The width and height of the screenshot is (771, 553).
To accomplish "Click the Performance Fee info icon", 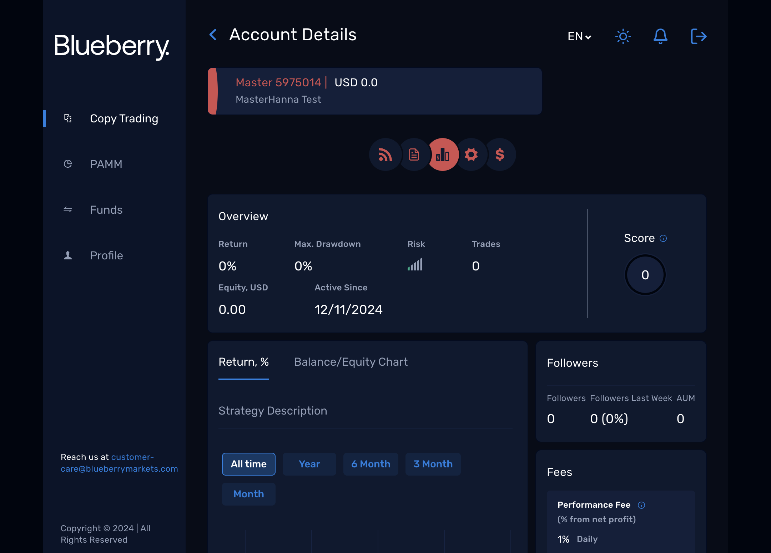I will point(641,505).
